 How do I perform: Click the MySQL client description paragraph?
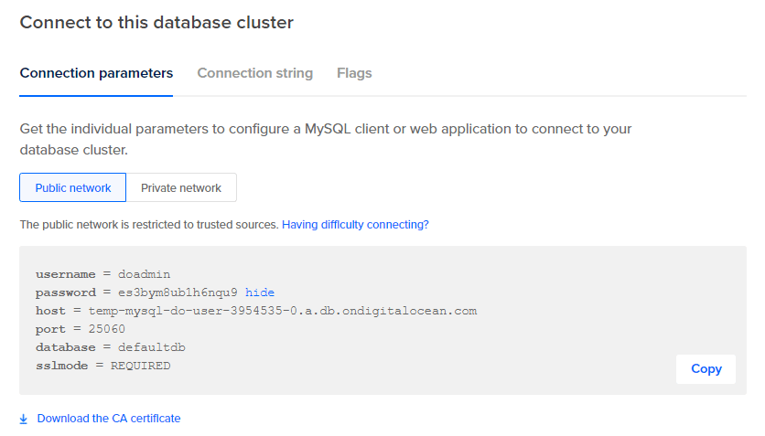pos(325,138)
